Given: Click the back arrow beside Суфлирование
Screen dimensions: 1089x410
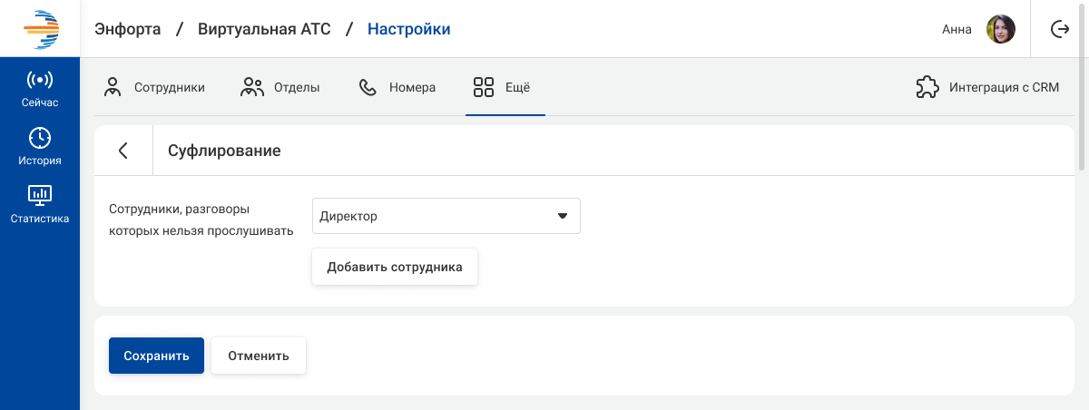Looking at the screenshot, I should (123, 151).
